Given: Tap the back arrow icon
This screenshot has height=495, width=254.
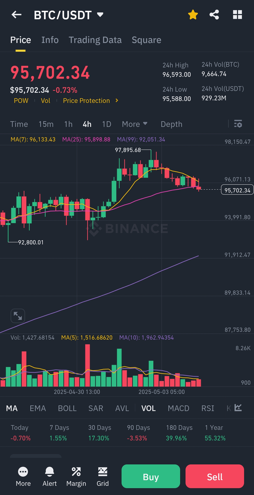Looking at the screenshot, I should [16, 15].
